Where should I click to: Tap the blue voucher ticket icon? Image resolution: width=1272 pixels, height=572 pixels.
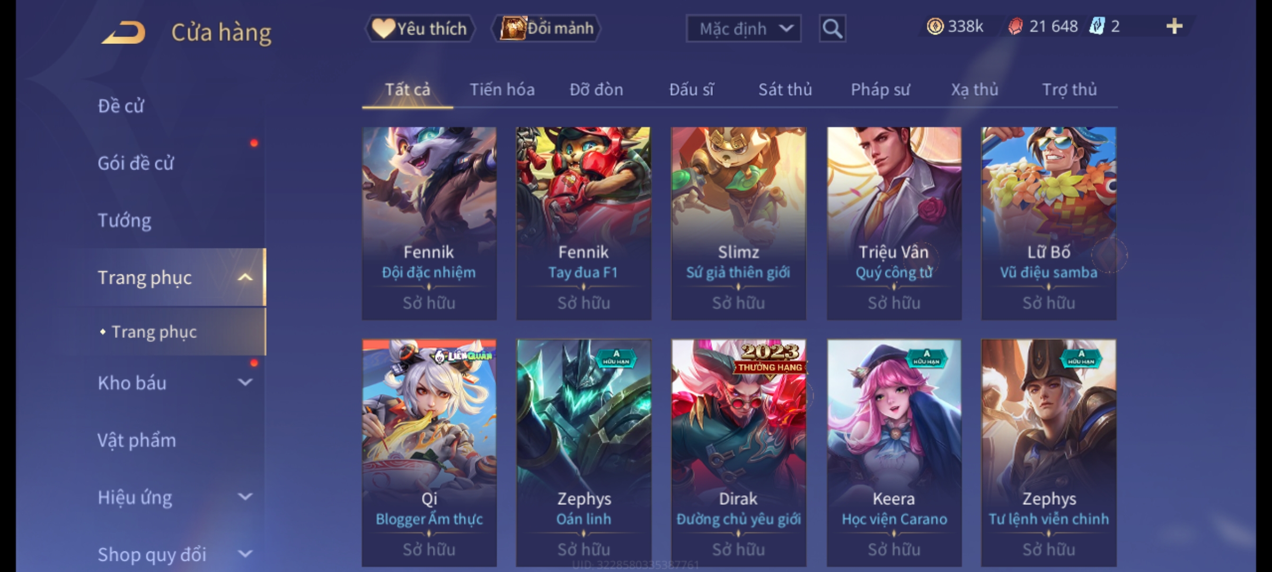click(1097, 26)
